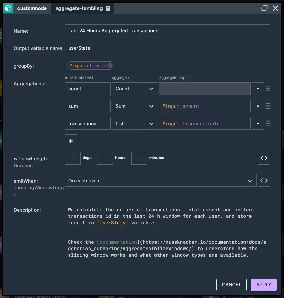Remove the transactions aggregation row
Viewport: 284px width, 298px height.
pos(258,124)
